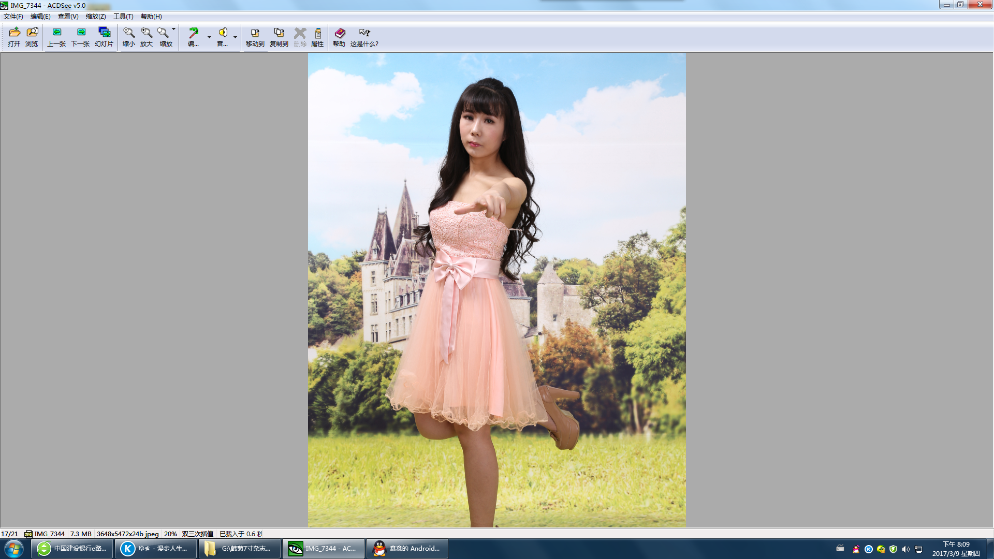Image resolution: width=994 pixels, height=559 pixels.
Task: Expand the audio (音...) dropdown arrow
Action: point(235,37)
